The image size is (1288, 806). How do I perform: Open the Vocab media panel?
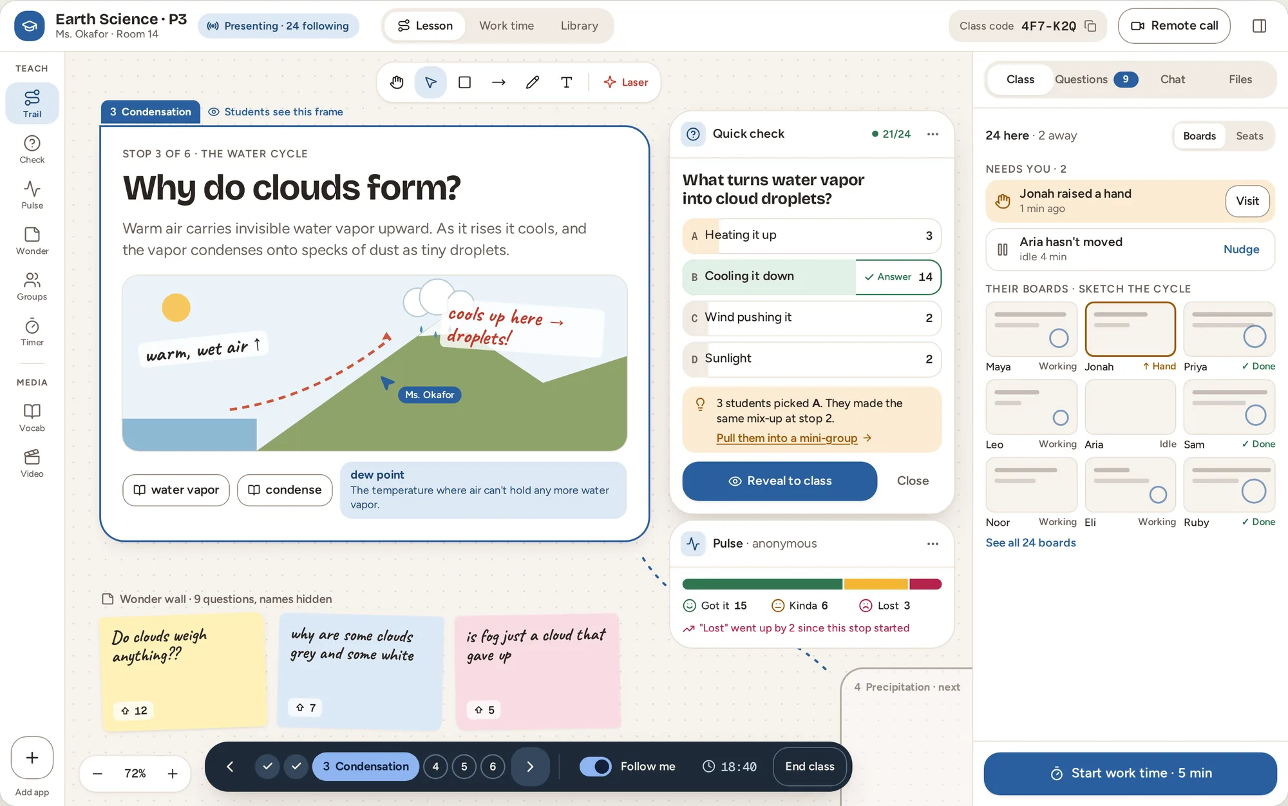click(32, 417)
